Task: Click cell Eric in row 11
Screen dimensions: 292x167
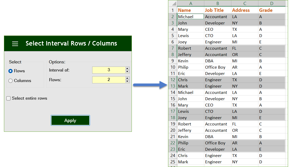Action: click(190, 74)
